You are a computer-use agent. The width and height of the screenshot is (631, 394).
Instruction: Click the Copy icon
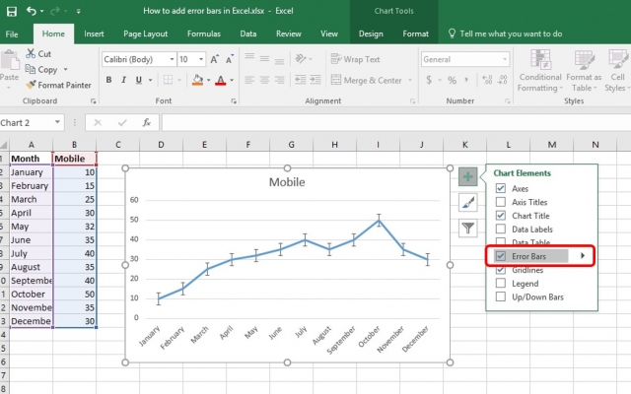tap(31, 69)
